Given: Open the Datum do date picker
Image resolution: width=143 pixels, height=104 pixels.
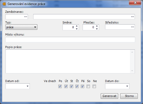Looking at the screenshot, I should click(127, 86).
